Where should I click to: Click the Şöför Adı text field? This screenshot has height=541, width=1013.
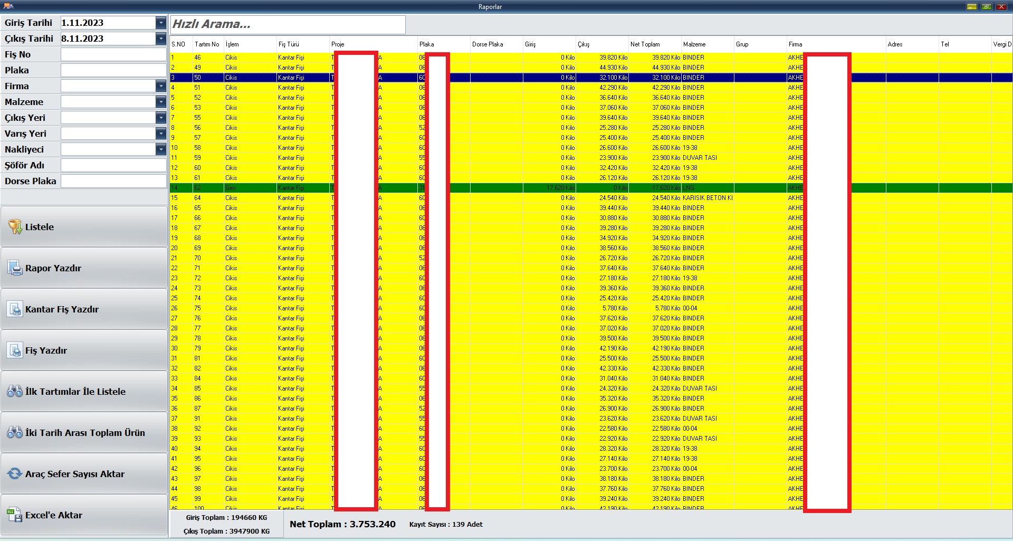click(113, 165)
